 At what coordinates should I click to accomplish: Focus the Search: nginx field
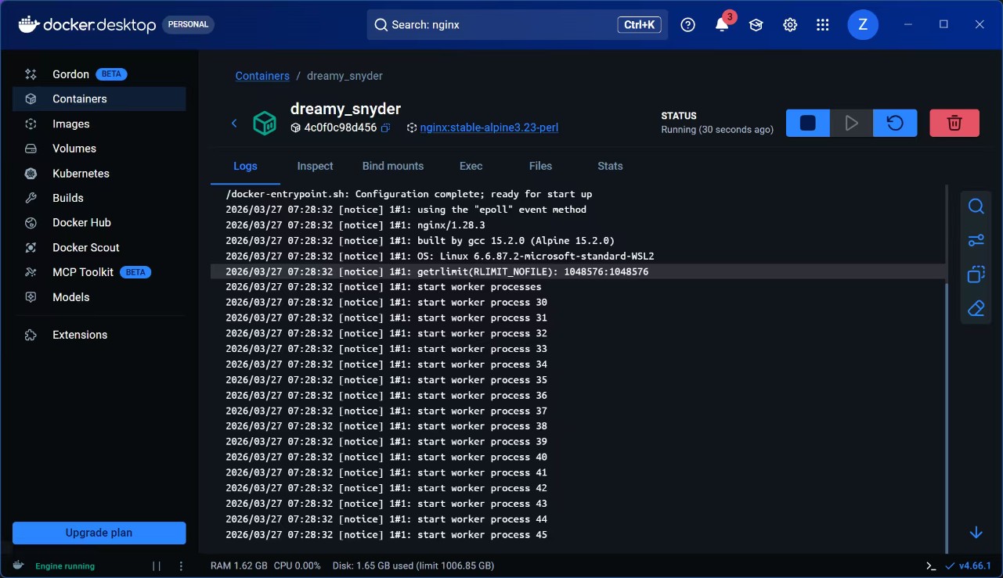point(518,25)
